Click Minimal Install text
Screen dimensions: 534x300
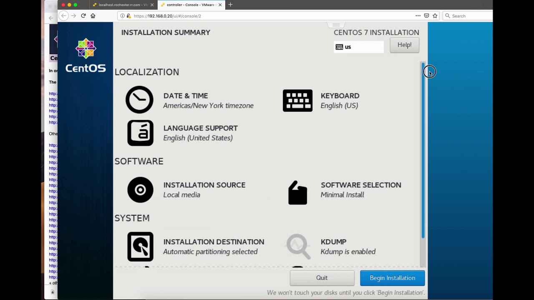click(342, 195)
